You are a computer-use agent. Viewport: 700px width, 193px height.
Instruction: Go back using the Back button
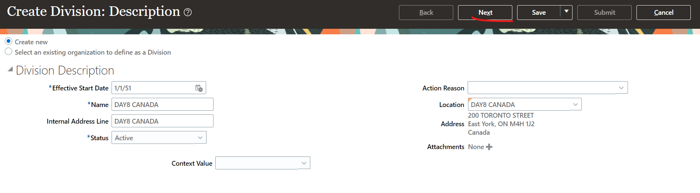point(426,13)
